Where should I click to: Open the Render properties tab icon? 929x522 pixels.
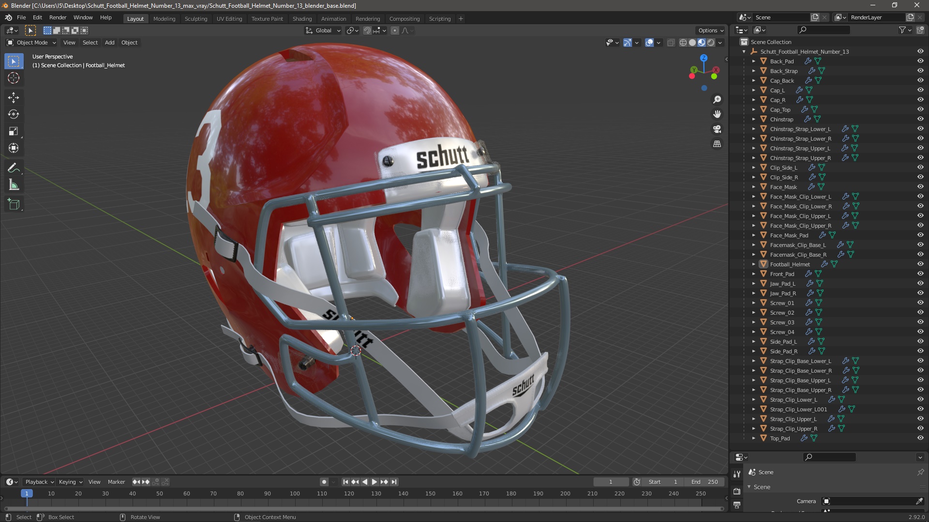(737, 491)
